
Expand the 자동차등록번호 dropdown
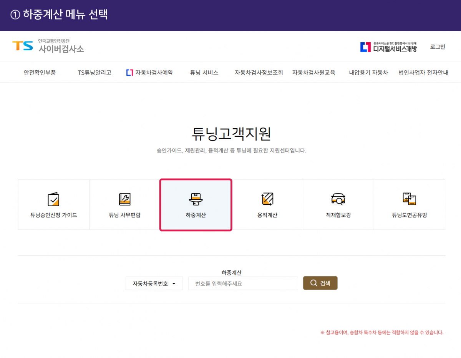(x=154, y=283)
